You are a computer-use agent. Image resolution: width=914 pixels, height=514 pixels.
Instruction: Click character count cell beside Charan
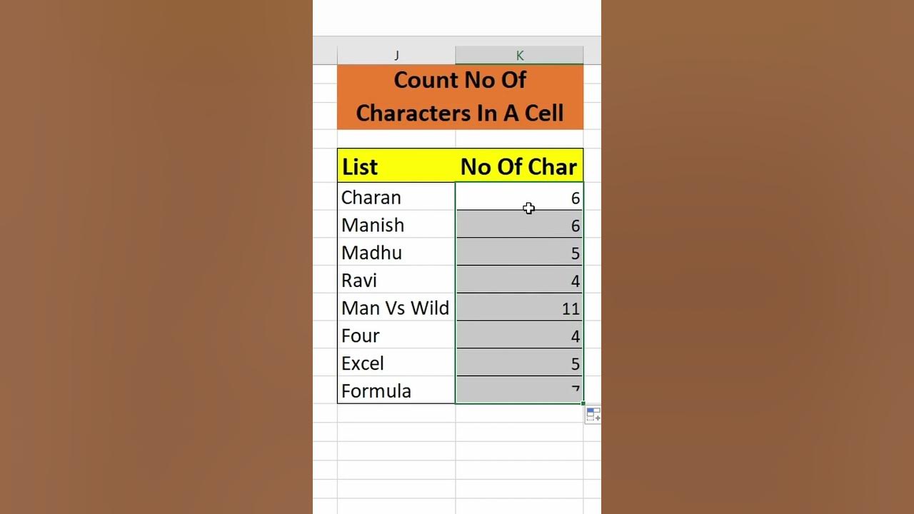pos(519,197)
